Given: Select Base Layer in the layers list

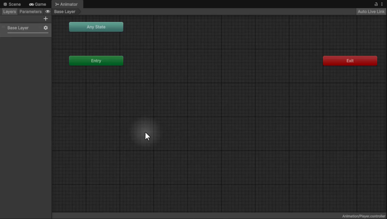Looking at the screenshot, I should pyautogui.click(x=26, y=30).
